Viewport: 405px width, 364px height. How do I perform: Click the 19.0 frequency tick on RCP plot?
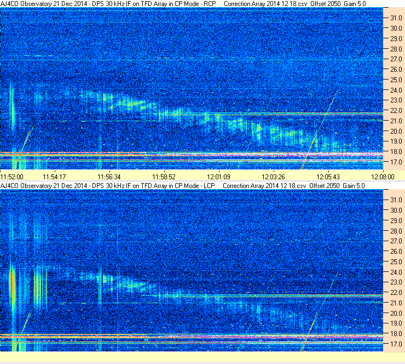pyautogui.click(x=396, y=141)
